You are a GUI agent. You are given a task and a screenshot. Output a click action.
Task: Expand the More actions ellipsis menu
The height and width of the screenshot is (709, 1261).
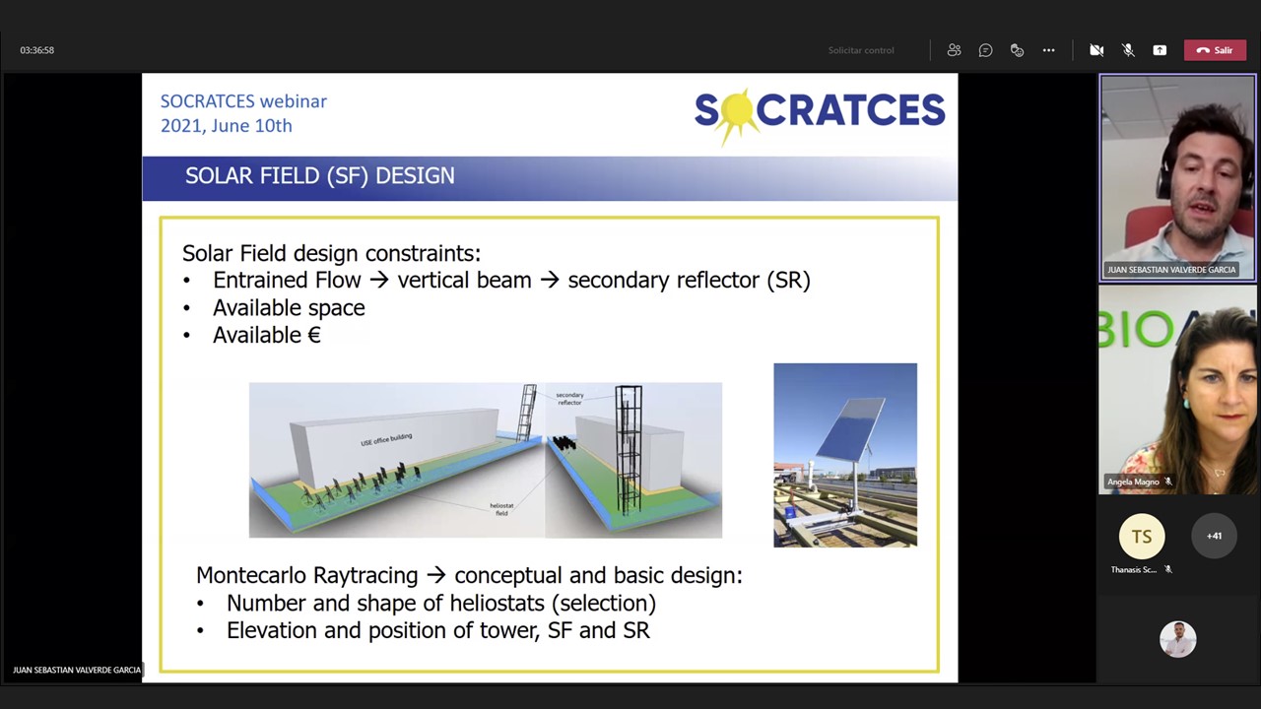click(1048, 50)
